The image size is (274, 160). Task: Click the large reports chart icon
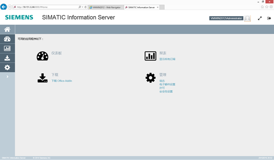coord(150,56)
